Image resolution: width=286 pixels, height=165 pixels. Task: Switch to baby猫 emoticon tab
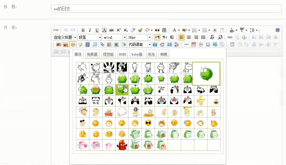click(137, 54)
